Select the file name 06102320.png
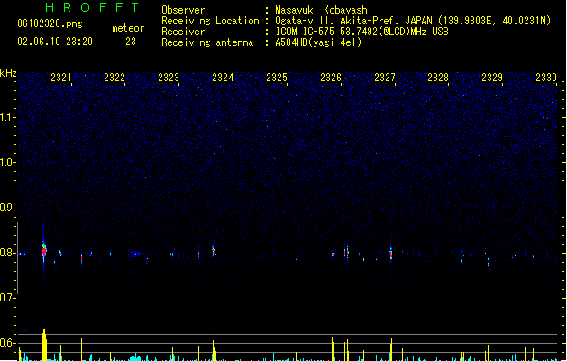The width and height of the screenshot is (567, 361). click(x=50, y=23)
